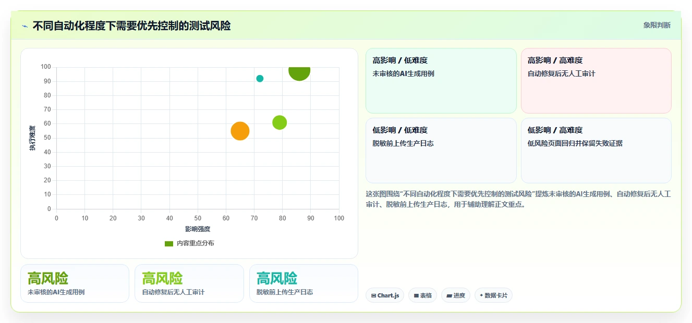
Task: Click the 执行难度 y-axis label
Action: (x=32, y=138)
